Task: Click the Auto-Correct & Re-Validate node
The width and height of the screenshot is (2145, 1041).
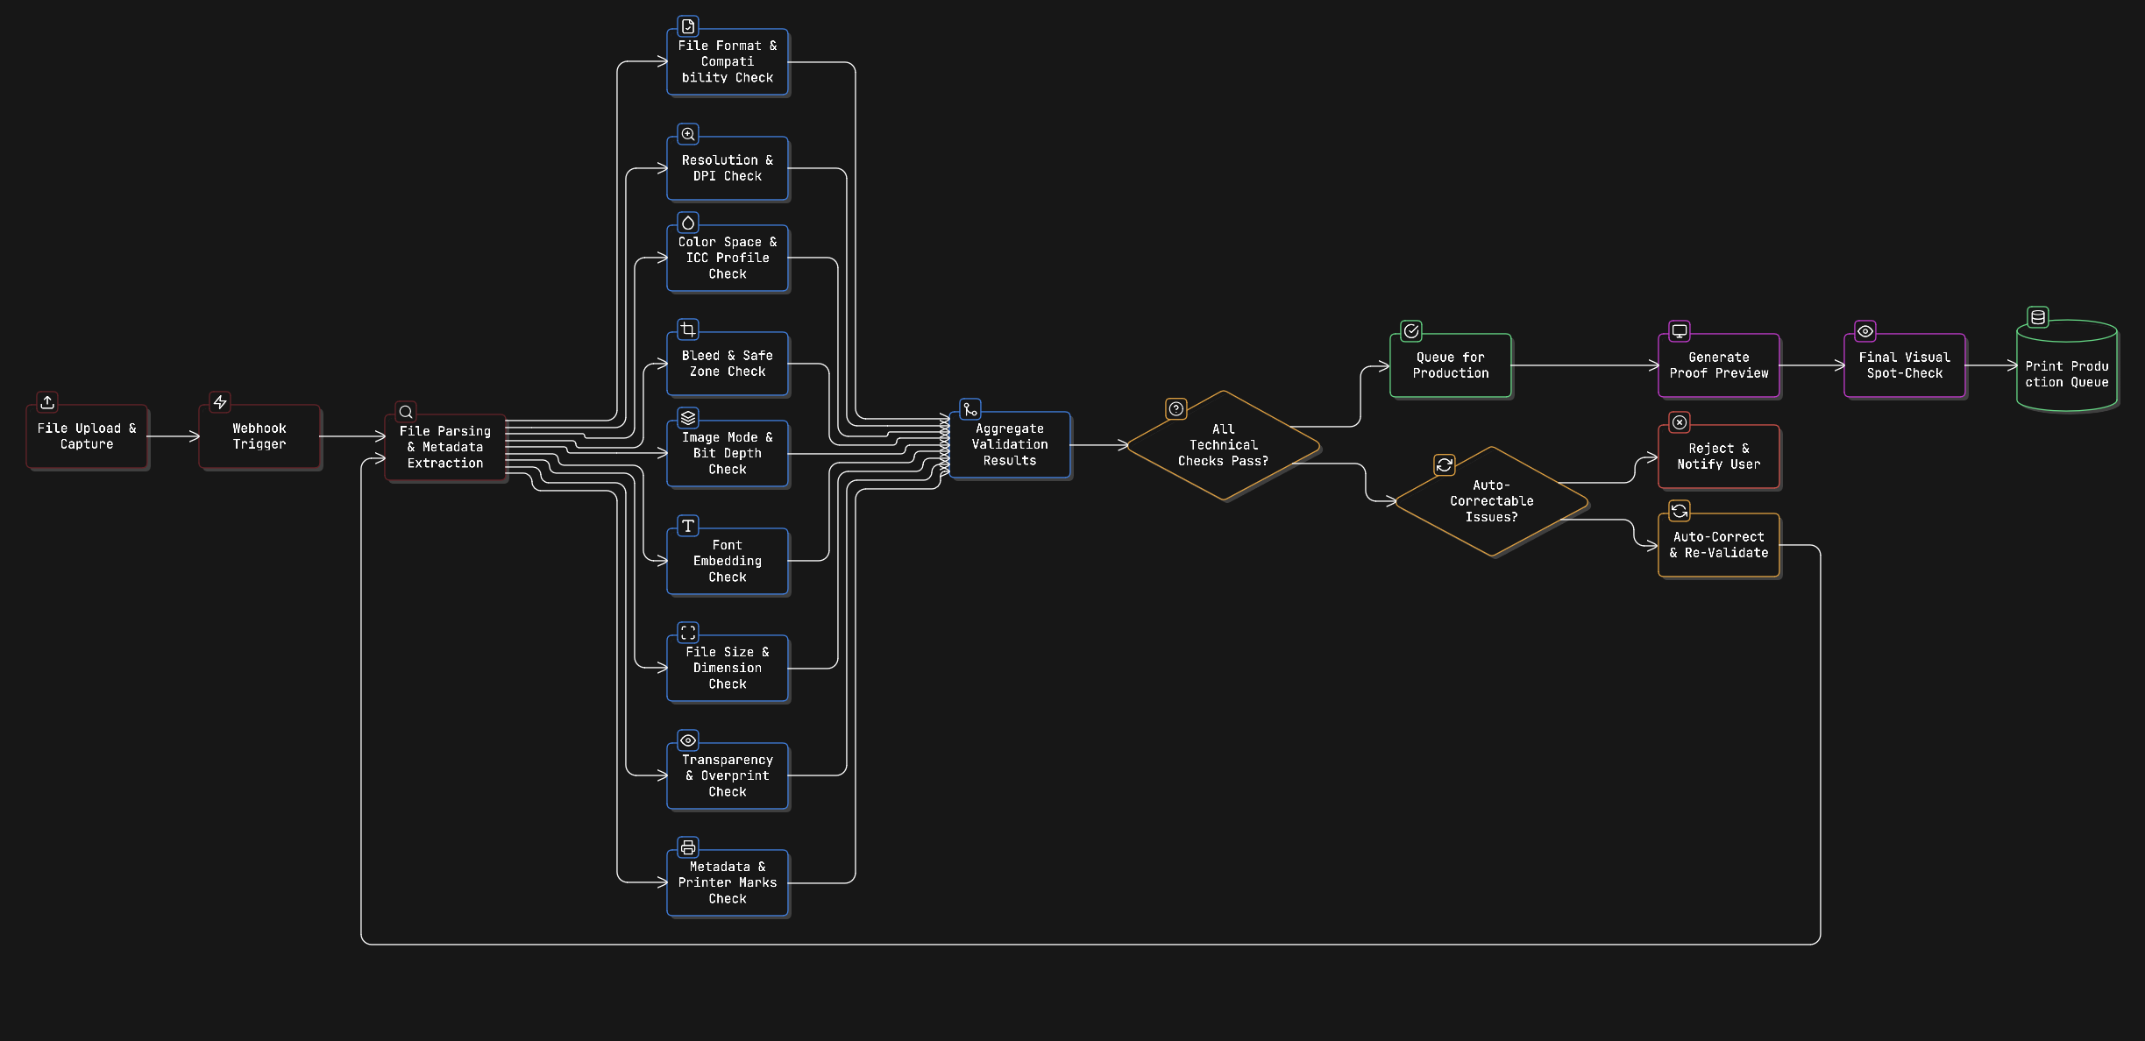Action: coord(1717,545)
